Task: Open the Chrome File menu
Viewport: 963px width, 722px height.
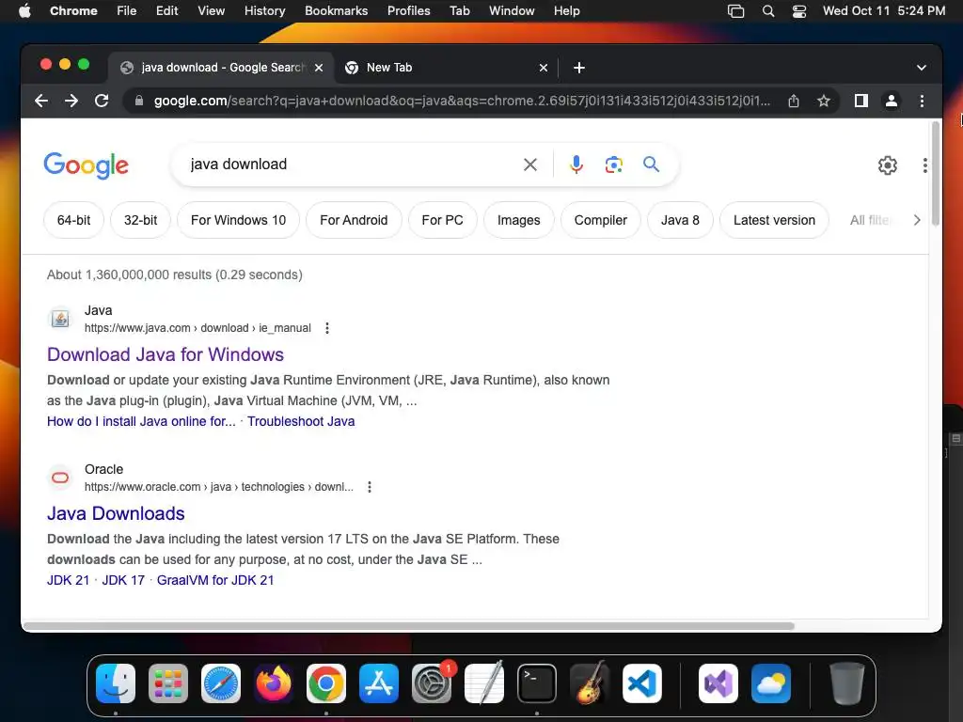Action: [x=127, y=11]
